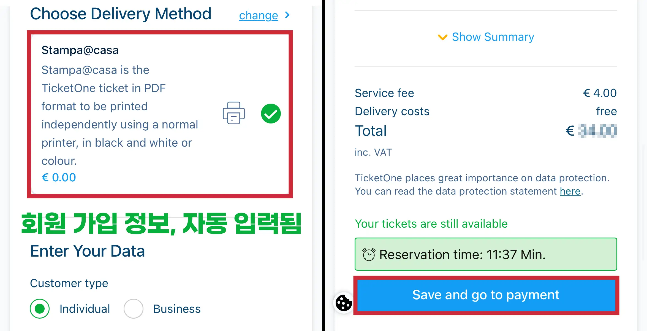Select the Business customer type radio

tap(133, 309)
